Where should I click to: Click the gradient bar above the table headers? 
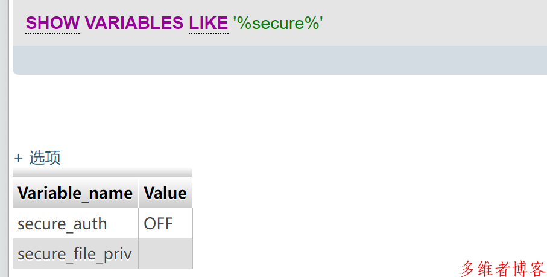click(102, 172)
